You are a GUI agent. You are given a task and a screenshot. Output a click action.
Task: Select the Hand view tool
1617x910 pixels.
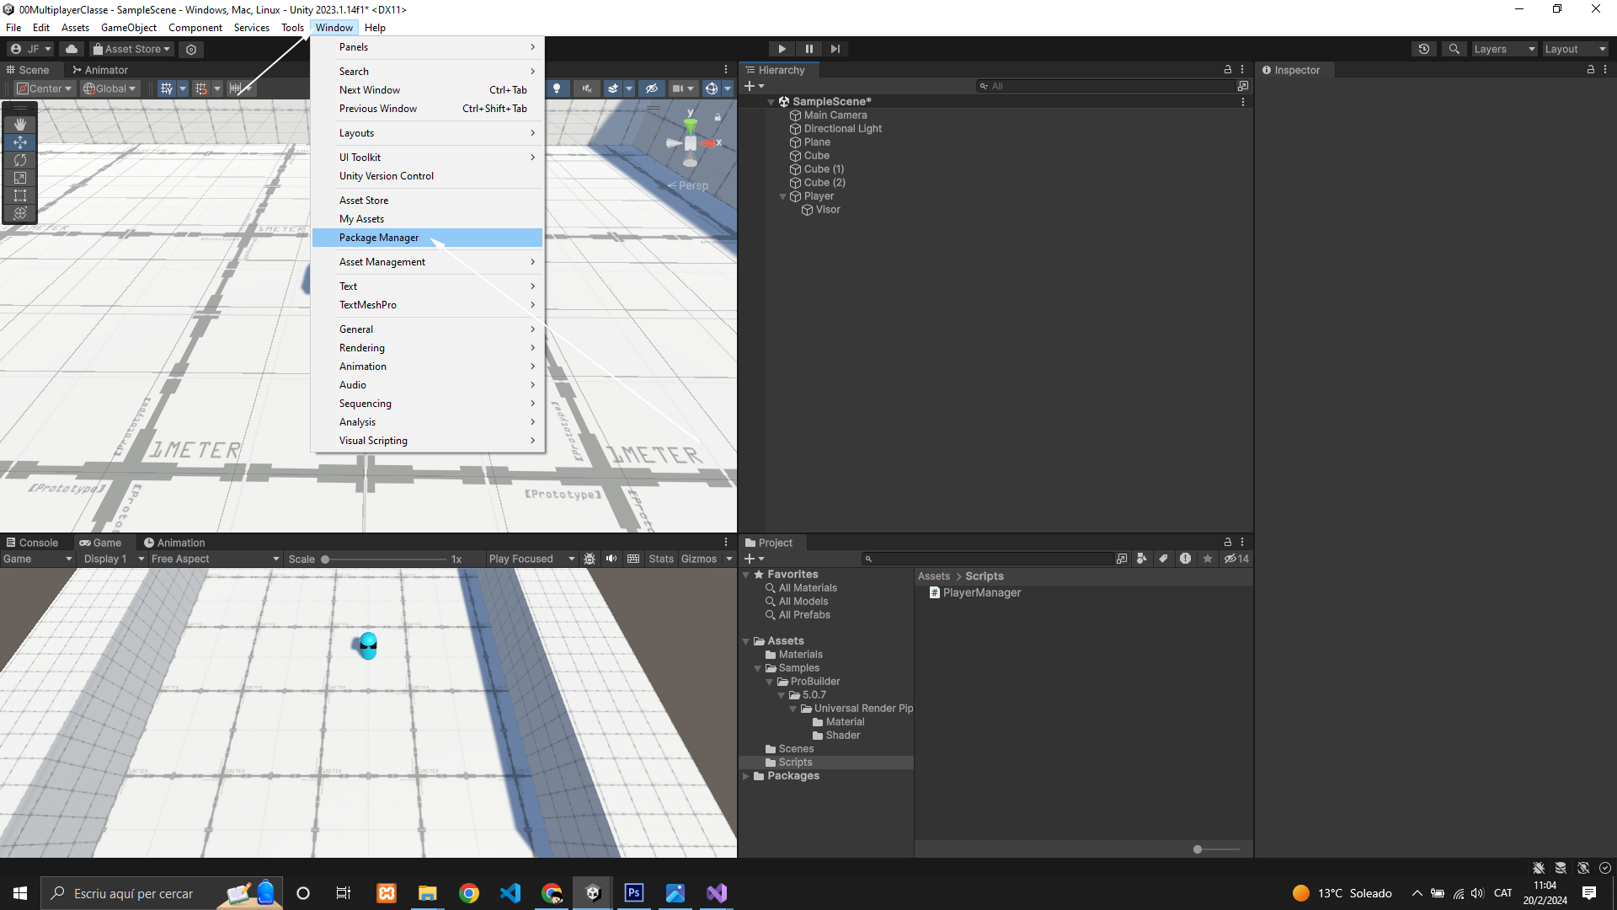(20, 124)
